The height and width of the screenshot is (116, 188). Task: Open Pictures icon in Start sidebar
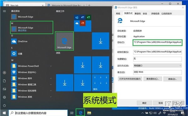4,89
